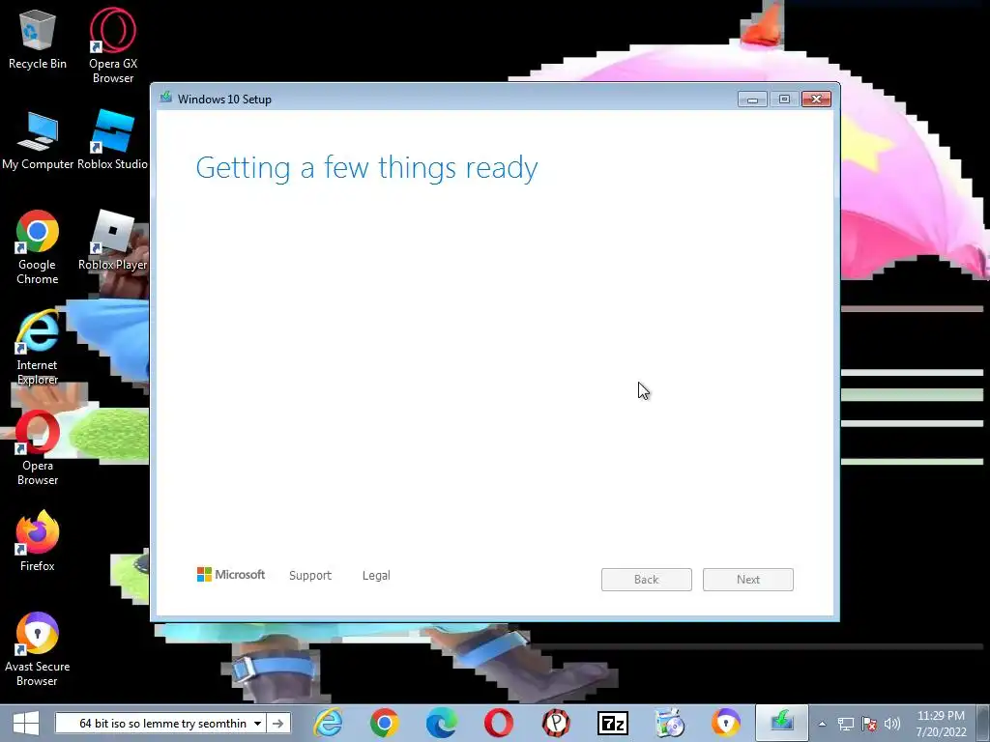Open My Computer desktop icon
Viewport: 990px width, 742px height.
pos(38,140)
